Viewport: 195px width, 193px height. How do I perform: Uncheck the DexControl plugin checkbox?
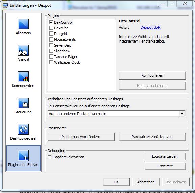point(51,22)
